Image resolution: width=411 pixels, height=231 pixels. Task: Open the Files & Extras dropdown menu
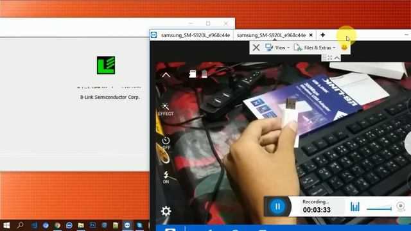point(315,47)
